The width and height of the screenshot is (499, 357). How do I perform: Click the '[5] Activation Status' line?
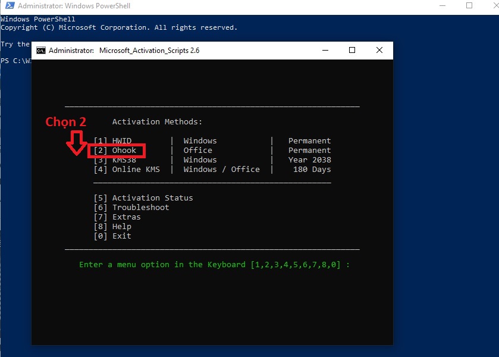143,198
